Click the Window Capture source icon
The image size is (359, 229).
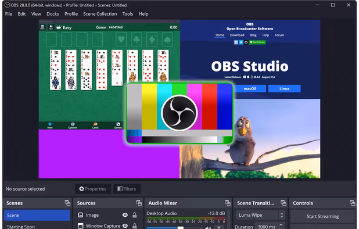(81, 226)
